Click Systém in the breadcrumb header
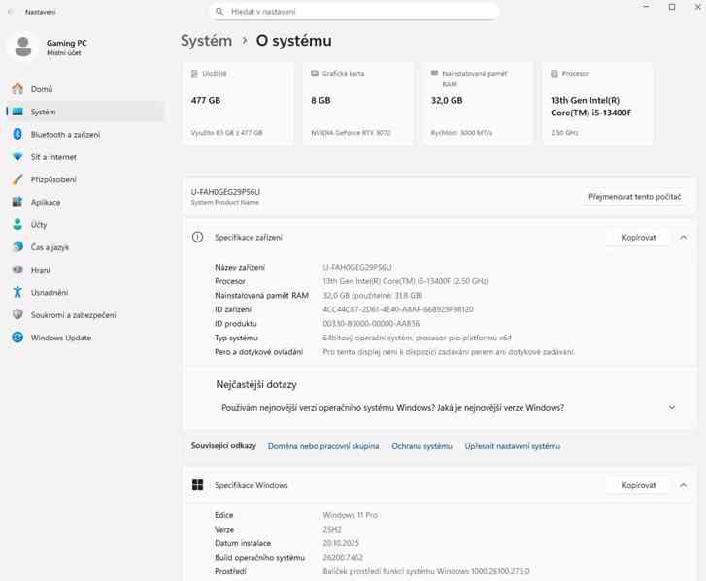The image size is (706, 581). 206,41
